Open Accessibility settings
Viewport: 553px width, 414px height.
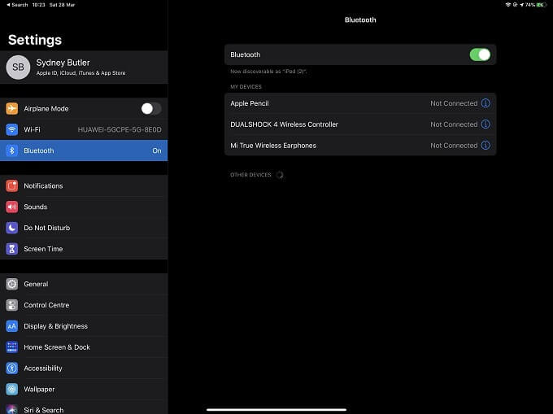[84, 368]
